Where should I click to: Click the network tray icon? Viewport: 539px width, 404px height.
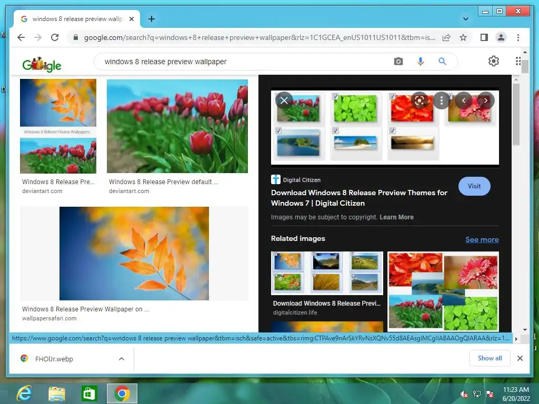[x=476, y=394]
